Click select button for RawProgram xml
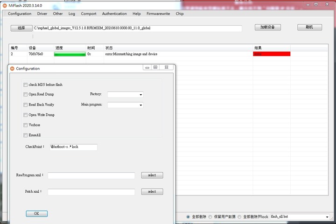 pos(152,175)
